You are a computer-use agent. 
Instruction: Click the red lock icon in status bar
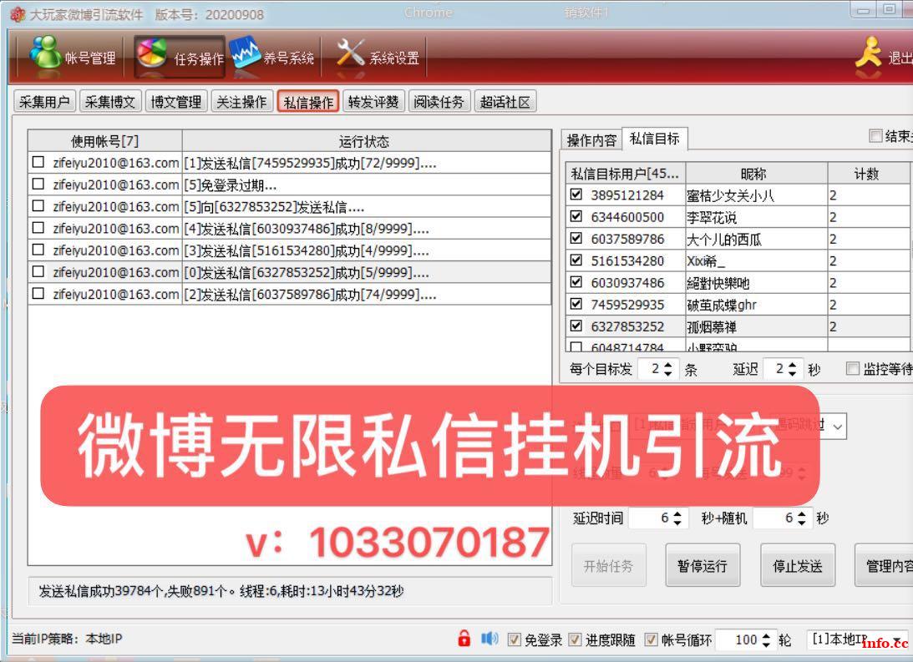pos(464,638)
